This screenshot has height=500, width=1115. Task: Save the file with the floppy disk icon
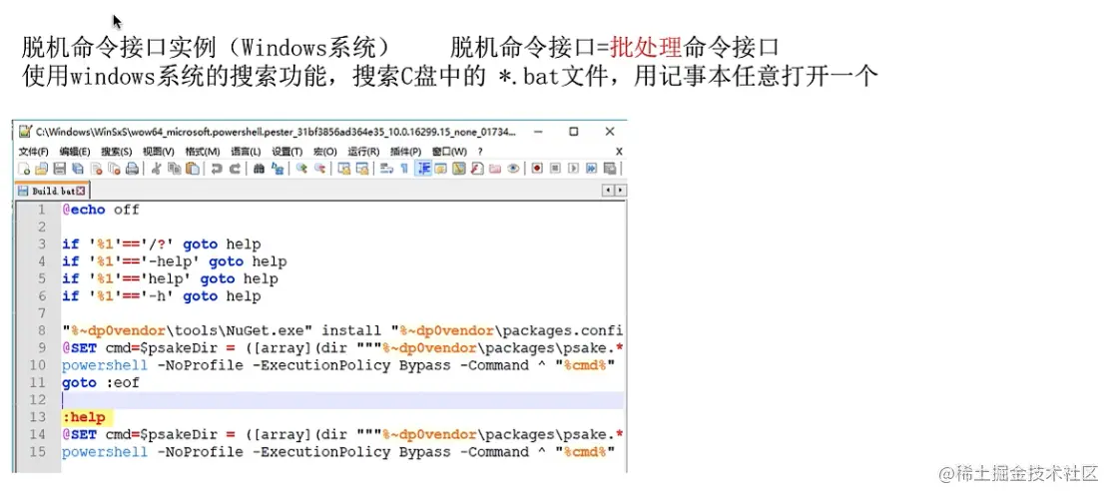(x=60, y=169)
